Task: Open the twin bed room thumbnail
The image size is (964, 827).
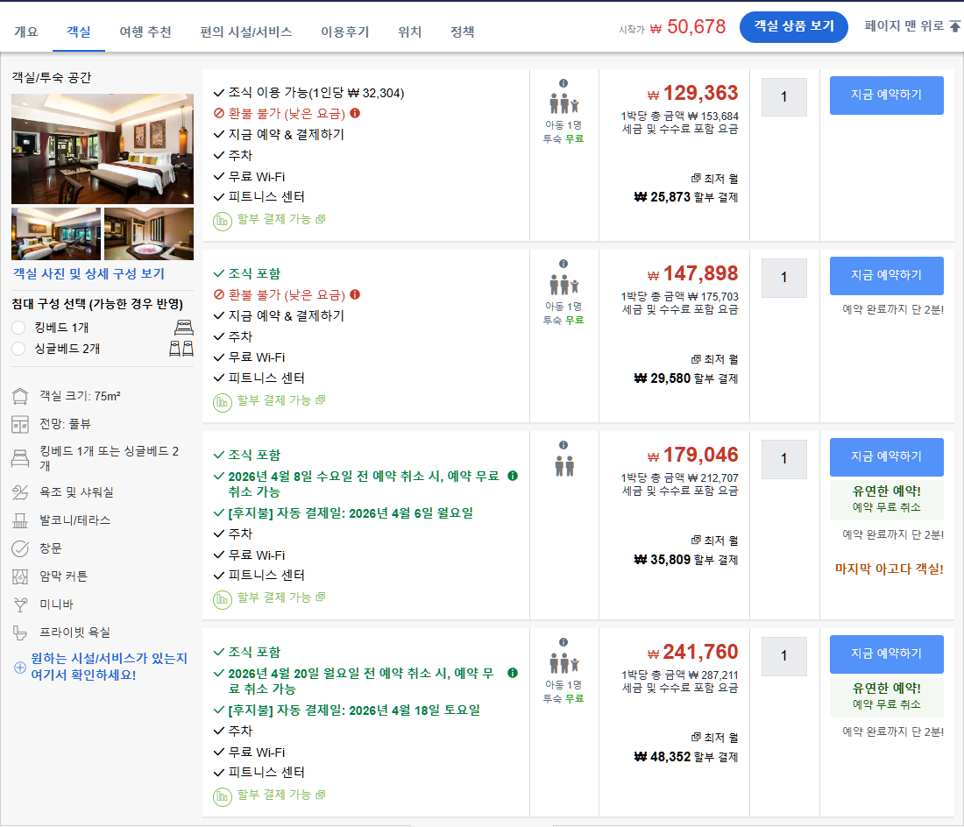Action: (56, 234)
